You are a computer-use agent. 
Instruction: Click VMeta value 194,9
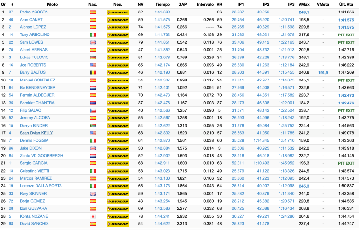click(323, 73)
